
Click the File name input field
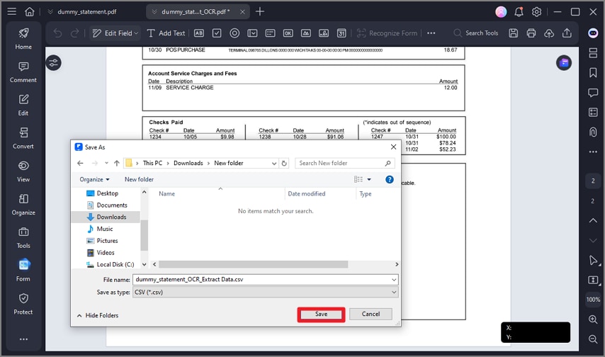click(x=266, y=279)
